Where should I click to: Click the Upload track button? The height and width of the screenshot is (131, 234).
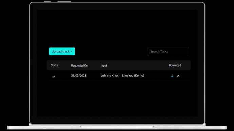(x=62, y=51)
